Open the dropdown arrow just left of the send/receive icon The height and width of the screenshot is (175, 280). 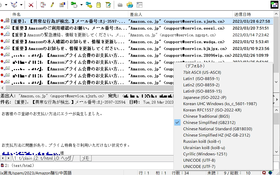click(6, 5)
